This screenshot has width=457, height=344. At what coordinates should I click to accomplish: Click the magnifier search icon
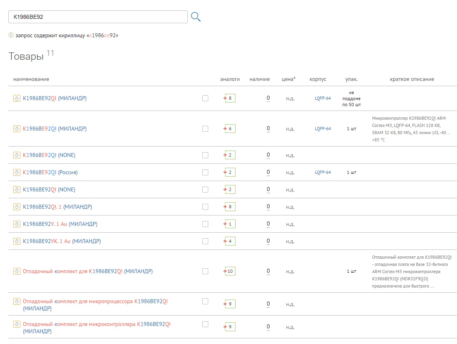click(x=195, y=16)
